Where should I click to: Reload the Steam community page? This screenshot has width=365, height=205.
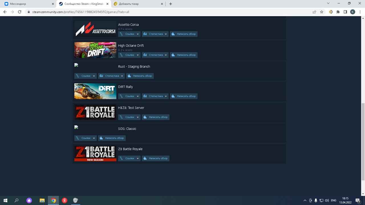[20, 12]
